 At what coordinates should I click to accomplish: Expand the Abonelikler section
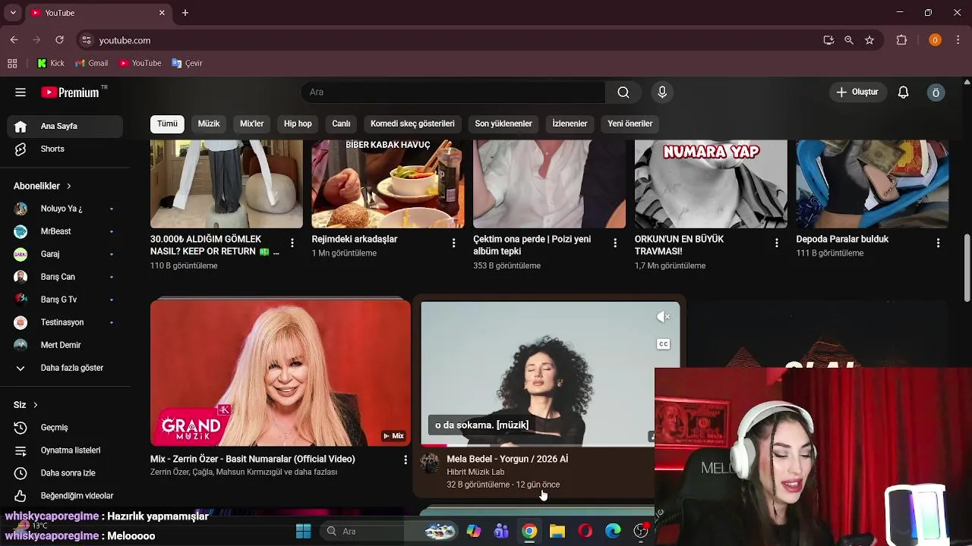click(43, 186)
